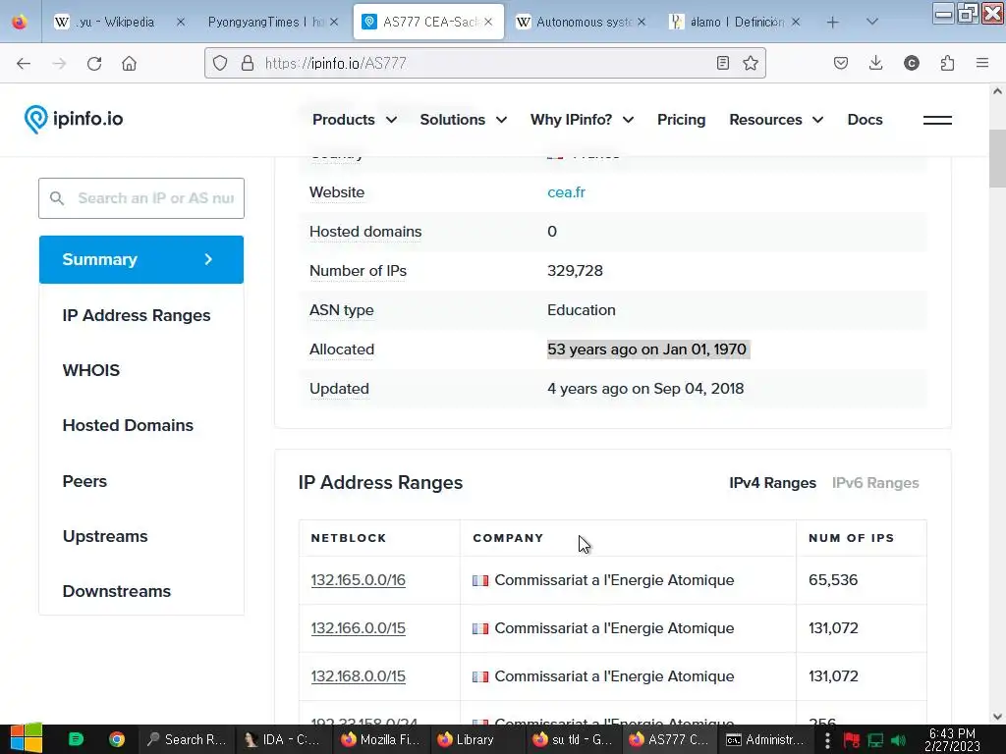
Task: Click the Search an IP or AS field
Action: 141,198
